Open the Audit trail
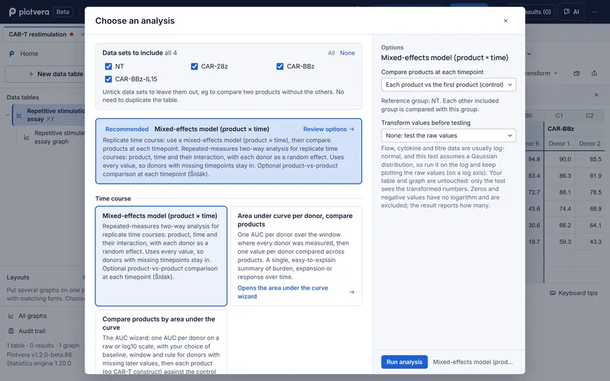 point(32,331)
